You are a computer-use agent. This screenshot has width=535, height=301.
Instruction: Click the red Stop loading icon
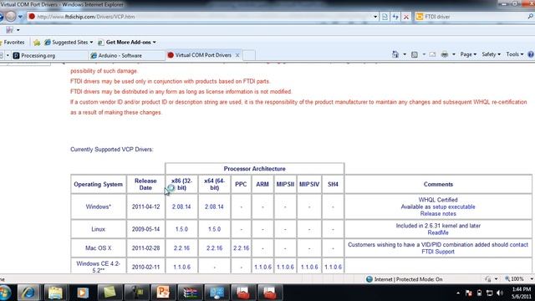tap(406, 17)
